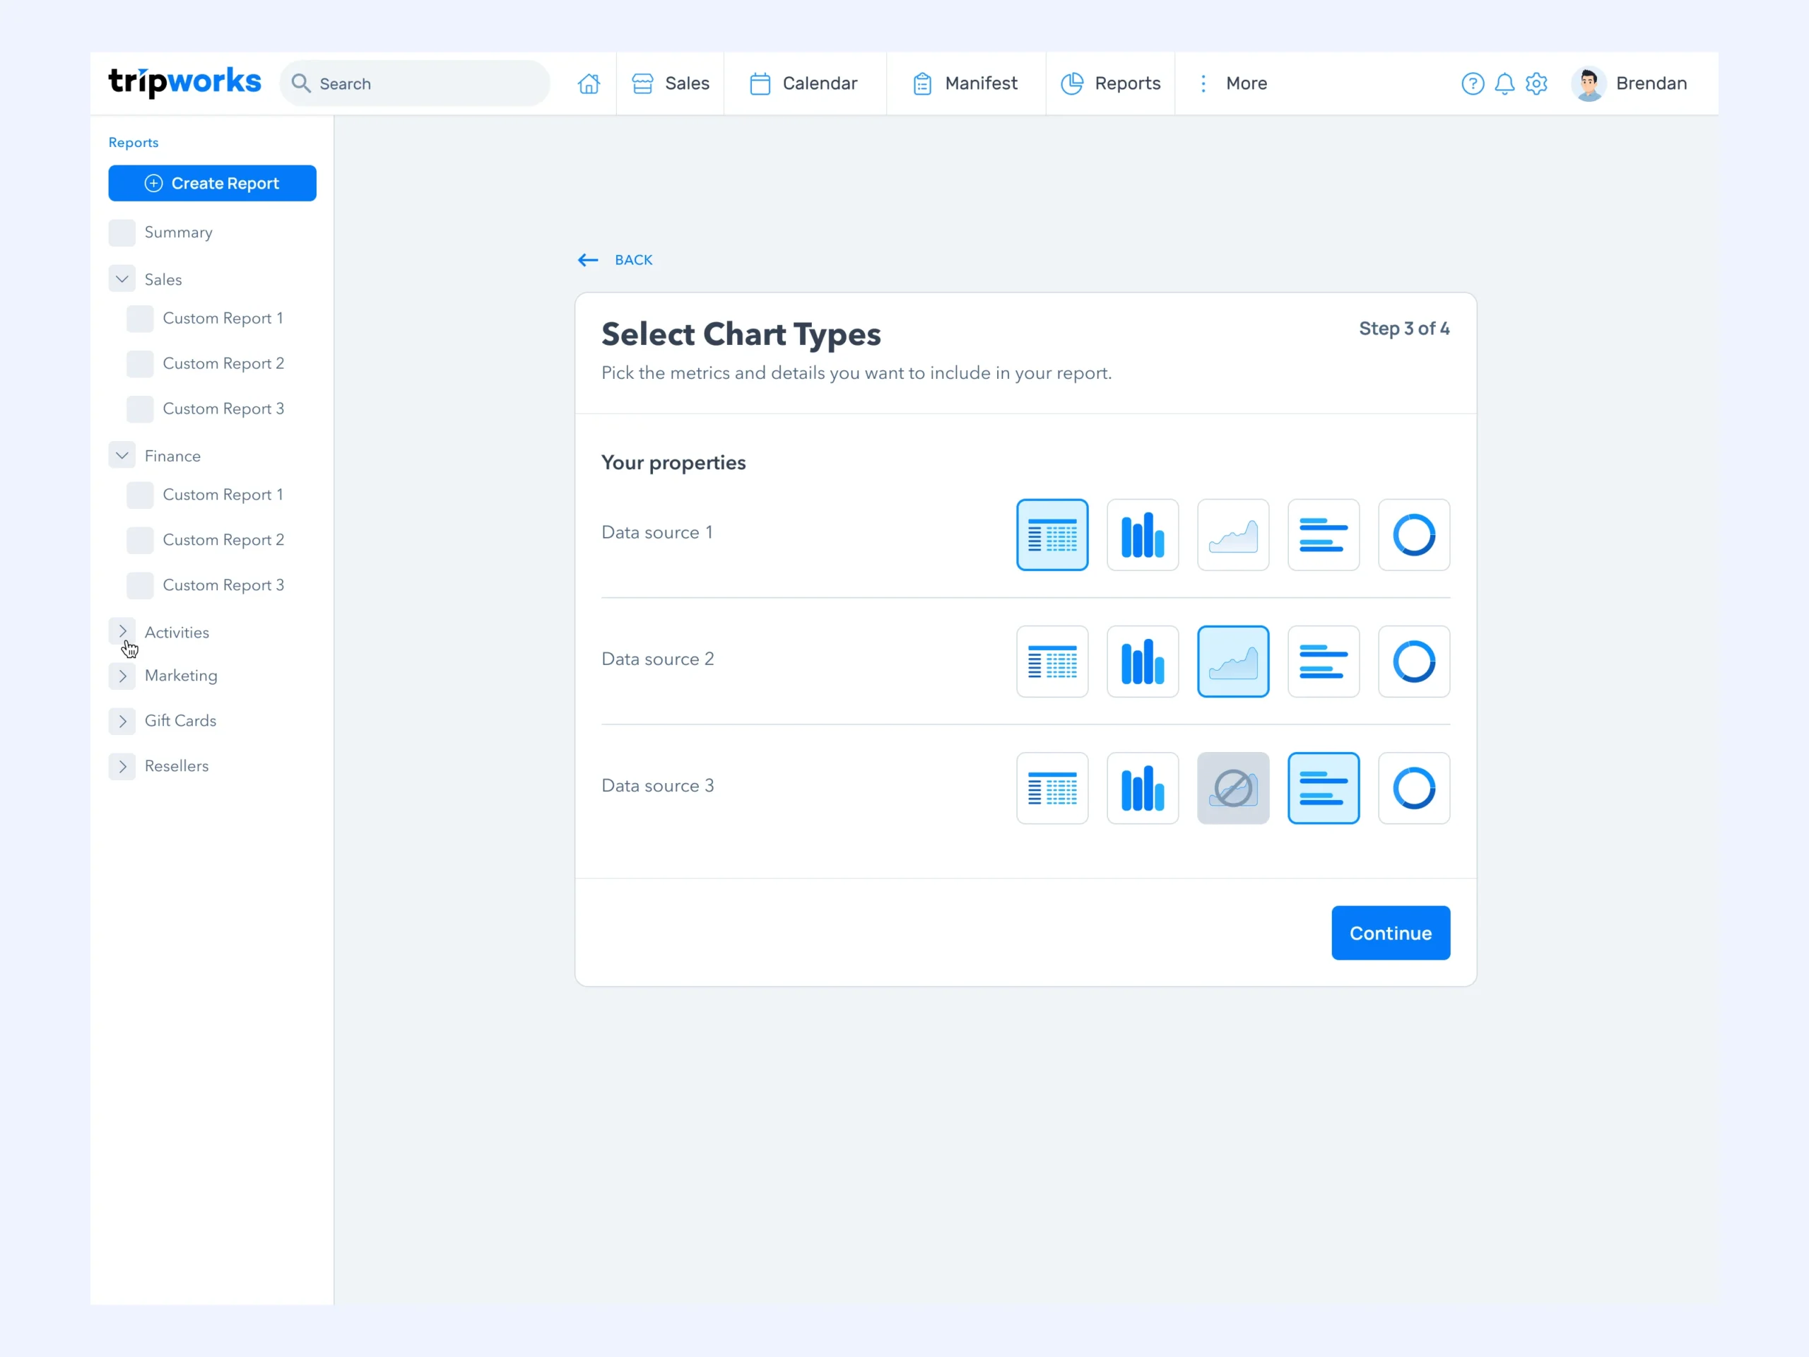
Task: Click the Reports breadcrumb link
Action: click(134, 142)
